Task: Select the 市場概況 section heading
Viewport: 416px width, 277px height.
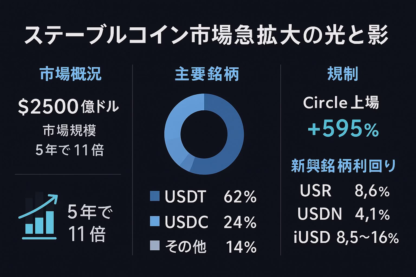Action: tap(71, 73)
